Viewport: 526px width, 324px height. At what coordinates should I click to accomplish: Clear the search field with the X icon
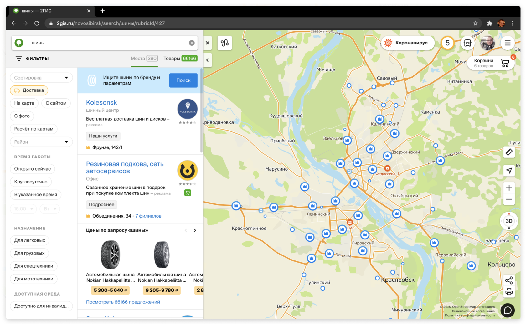pyautogui.click(x=192, y=43)
